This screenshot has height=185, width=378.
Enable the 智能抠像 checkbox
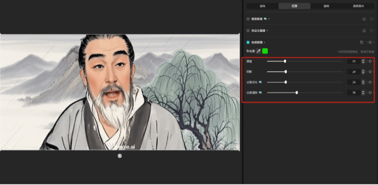point(248,19)
